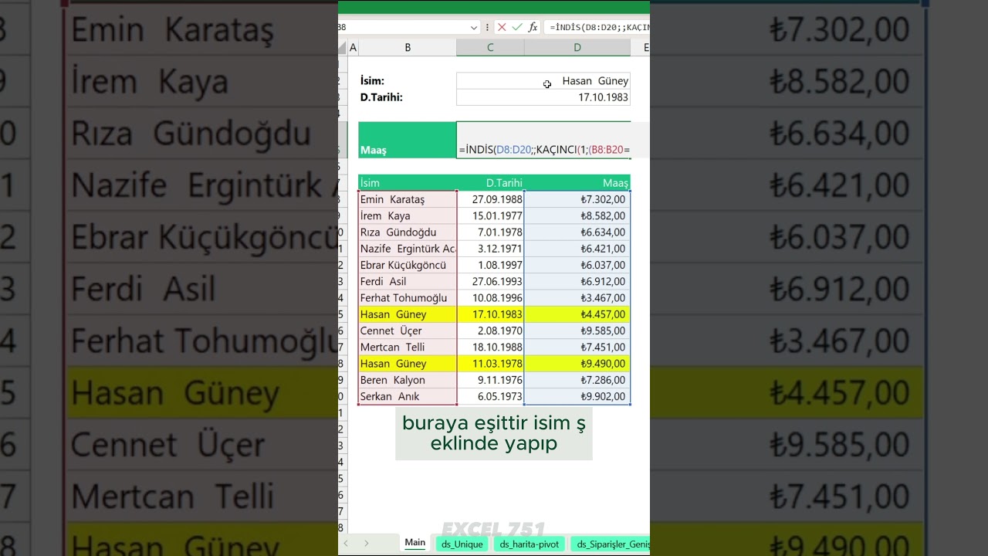Open the ds_harita-pivot sheet tab
The image size is (988, 556).
(530, 544)
